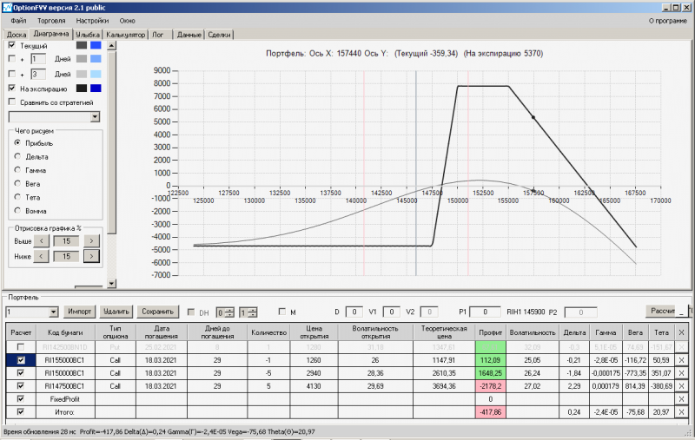Switch to the Лог tab
695x440 pixels.
pos(158,35)
